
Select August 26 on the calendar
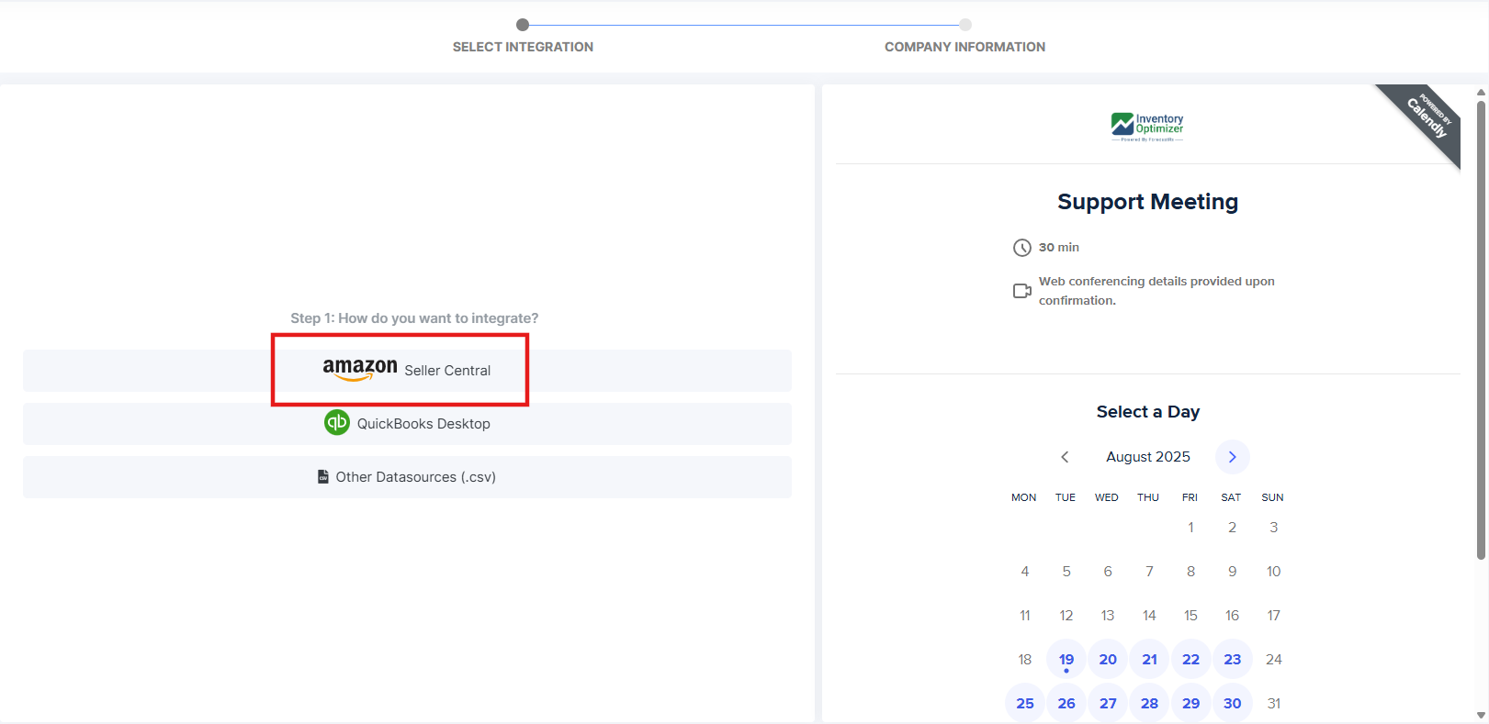coord(1066,703)
